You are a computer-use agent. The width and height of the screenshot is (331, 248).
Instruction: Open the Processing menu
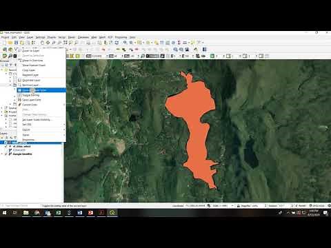coord(121,37)
